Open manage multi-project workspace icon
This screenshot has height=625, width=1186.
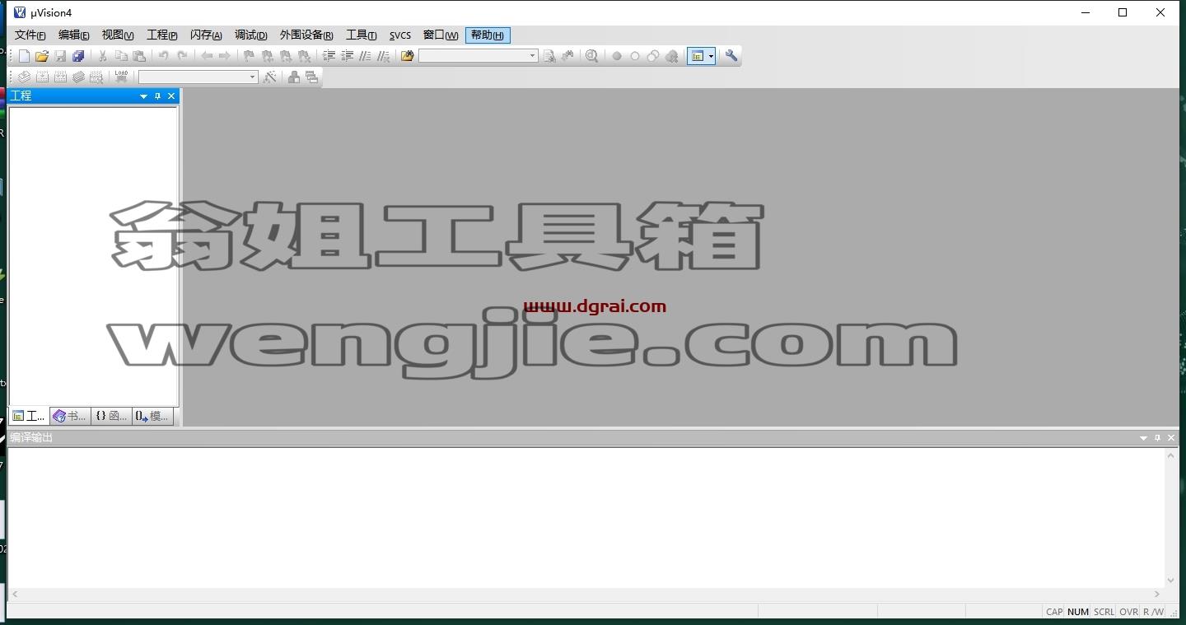[311, 77]
